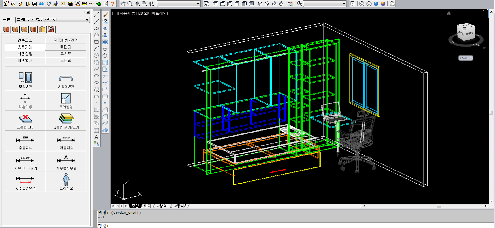Open the Hatch tool

97,110
